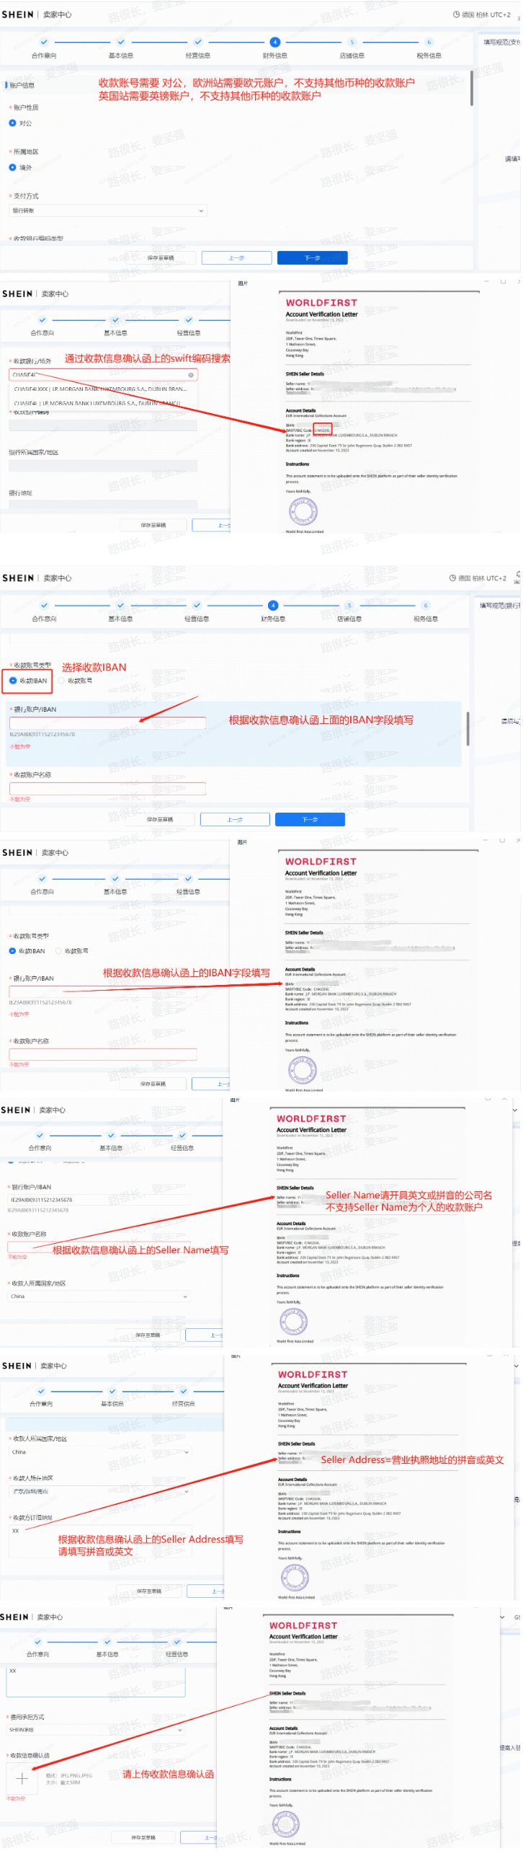Open the 支付方式 dropdown showing 银行转账
The image size is (523, 1869).
point(107,211)
